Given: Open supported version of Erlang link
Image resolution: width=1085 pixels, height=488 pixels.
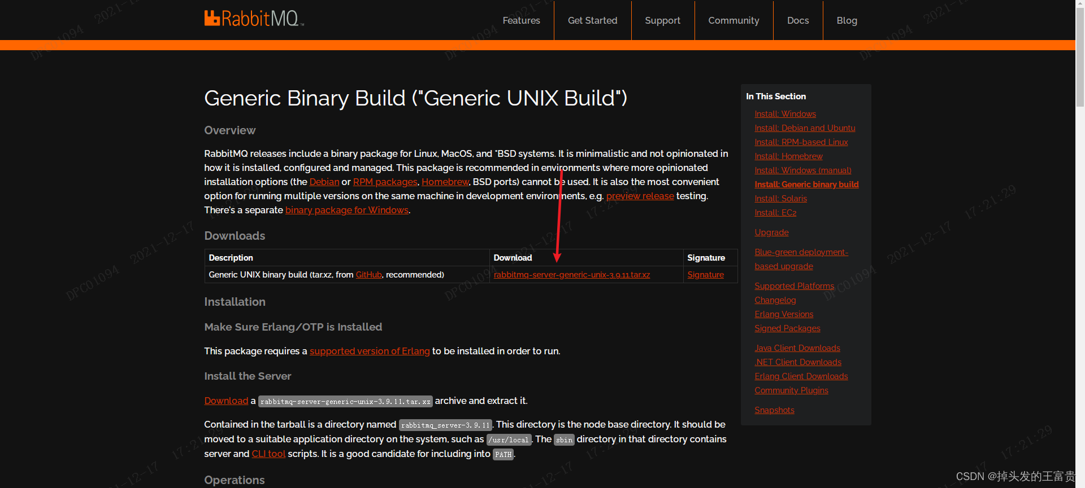Looking at the screenshot, I should (x=370, y=351).
